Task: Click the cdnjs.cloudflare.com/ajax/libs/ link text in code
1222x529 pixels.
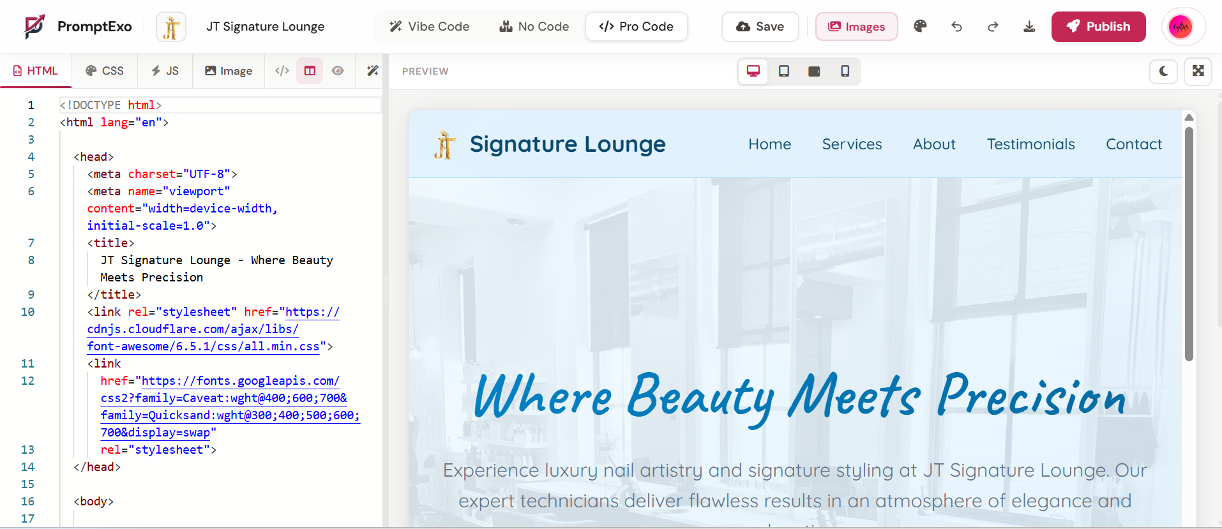Action: (193, 329)
